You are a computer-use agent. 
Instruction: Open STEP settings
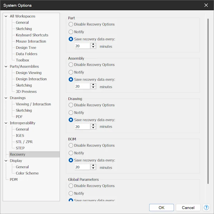click(x=20, y=148)
